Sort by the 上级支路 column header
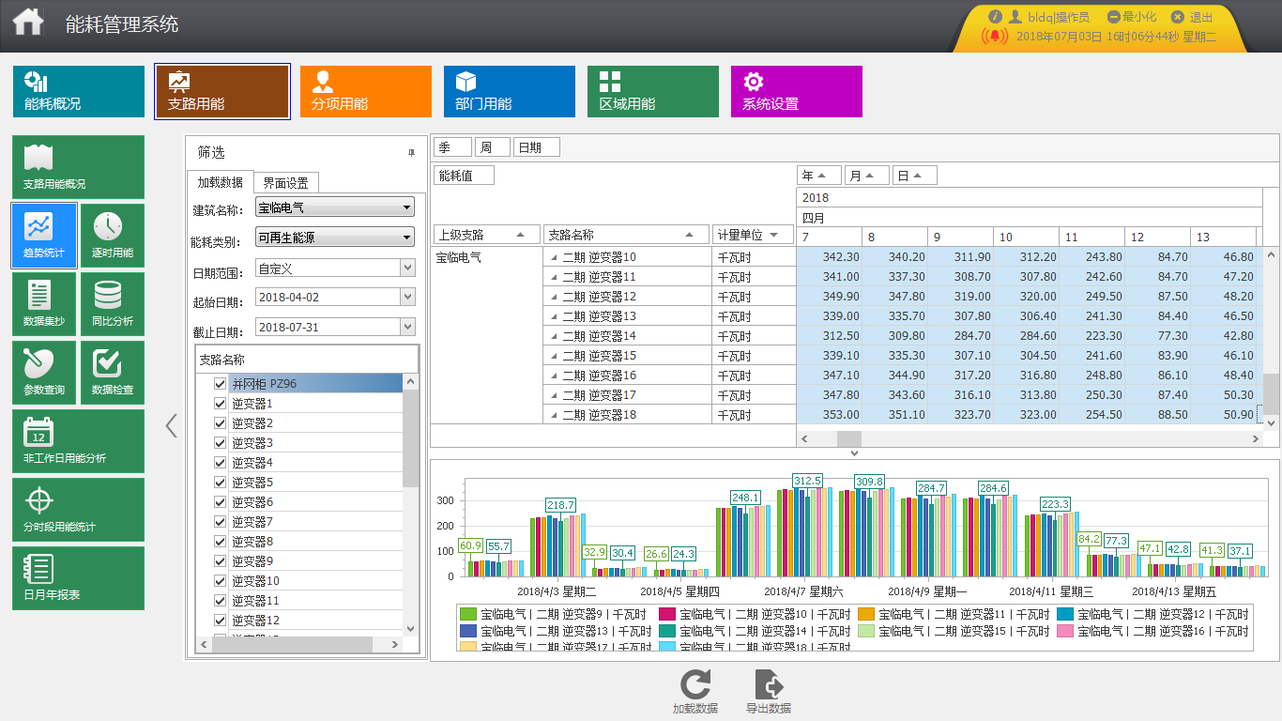The image size is (1282, 721). [486, 235]
